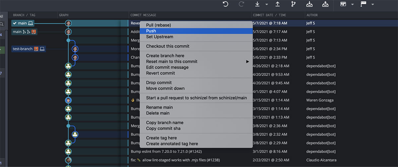Open the Pull options dropdown arrow
Screen dimensions: 398x167
(267, 5)
